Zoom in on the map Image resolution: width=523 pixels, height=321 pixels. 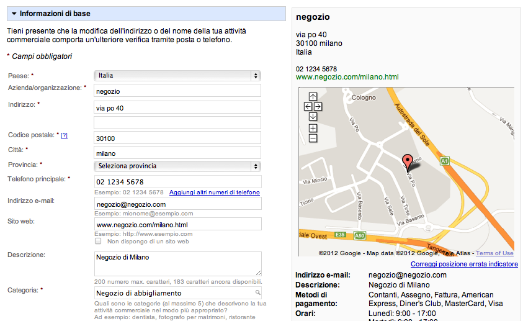pyautogui.click(x=313, y=128)
